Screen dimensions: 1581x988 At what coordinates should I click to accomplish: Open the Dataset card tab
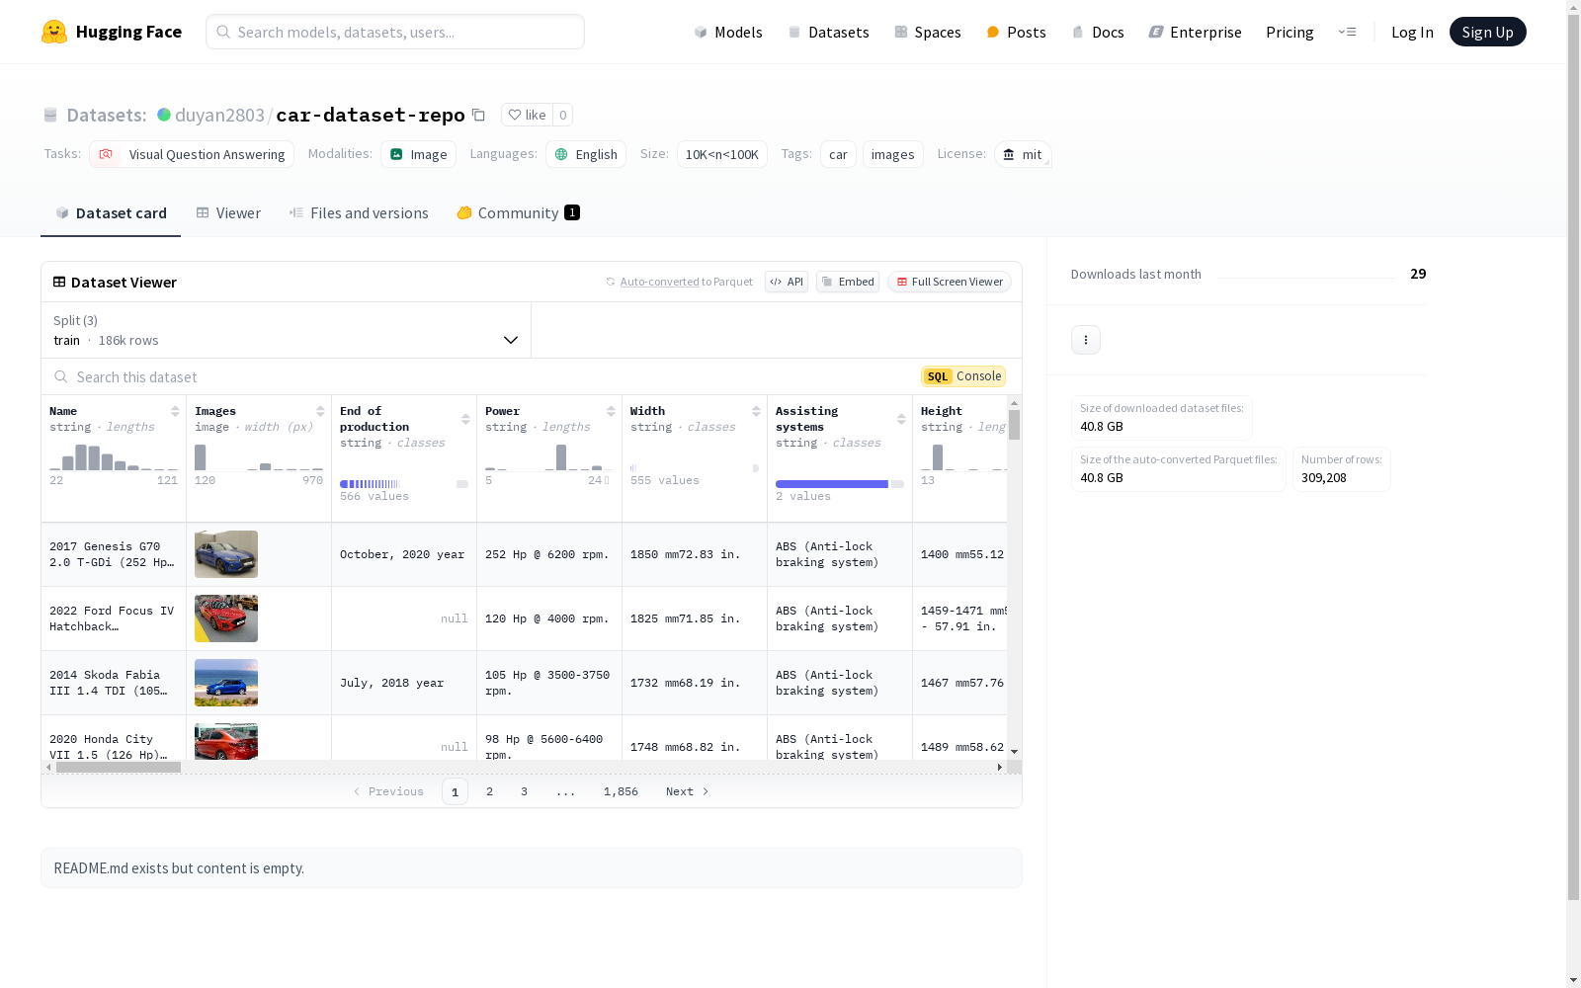point(111,213)
